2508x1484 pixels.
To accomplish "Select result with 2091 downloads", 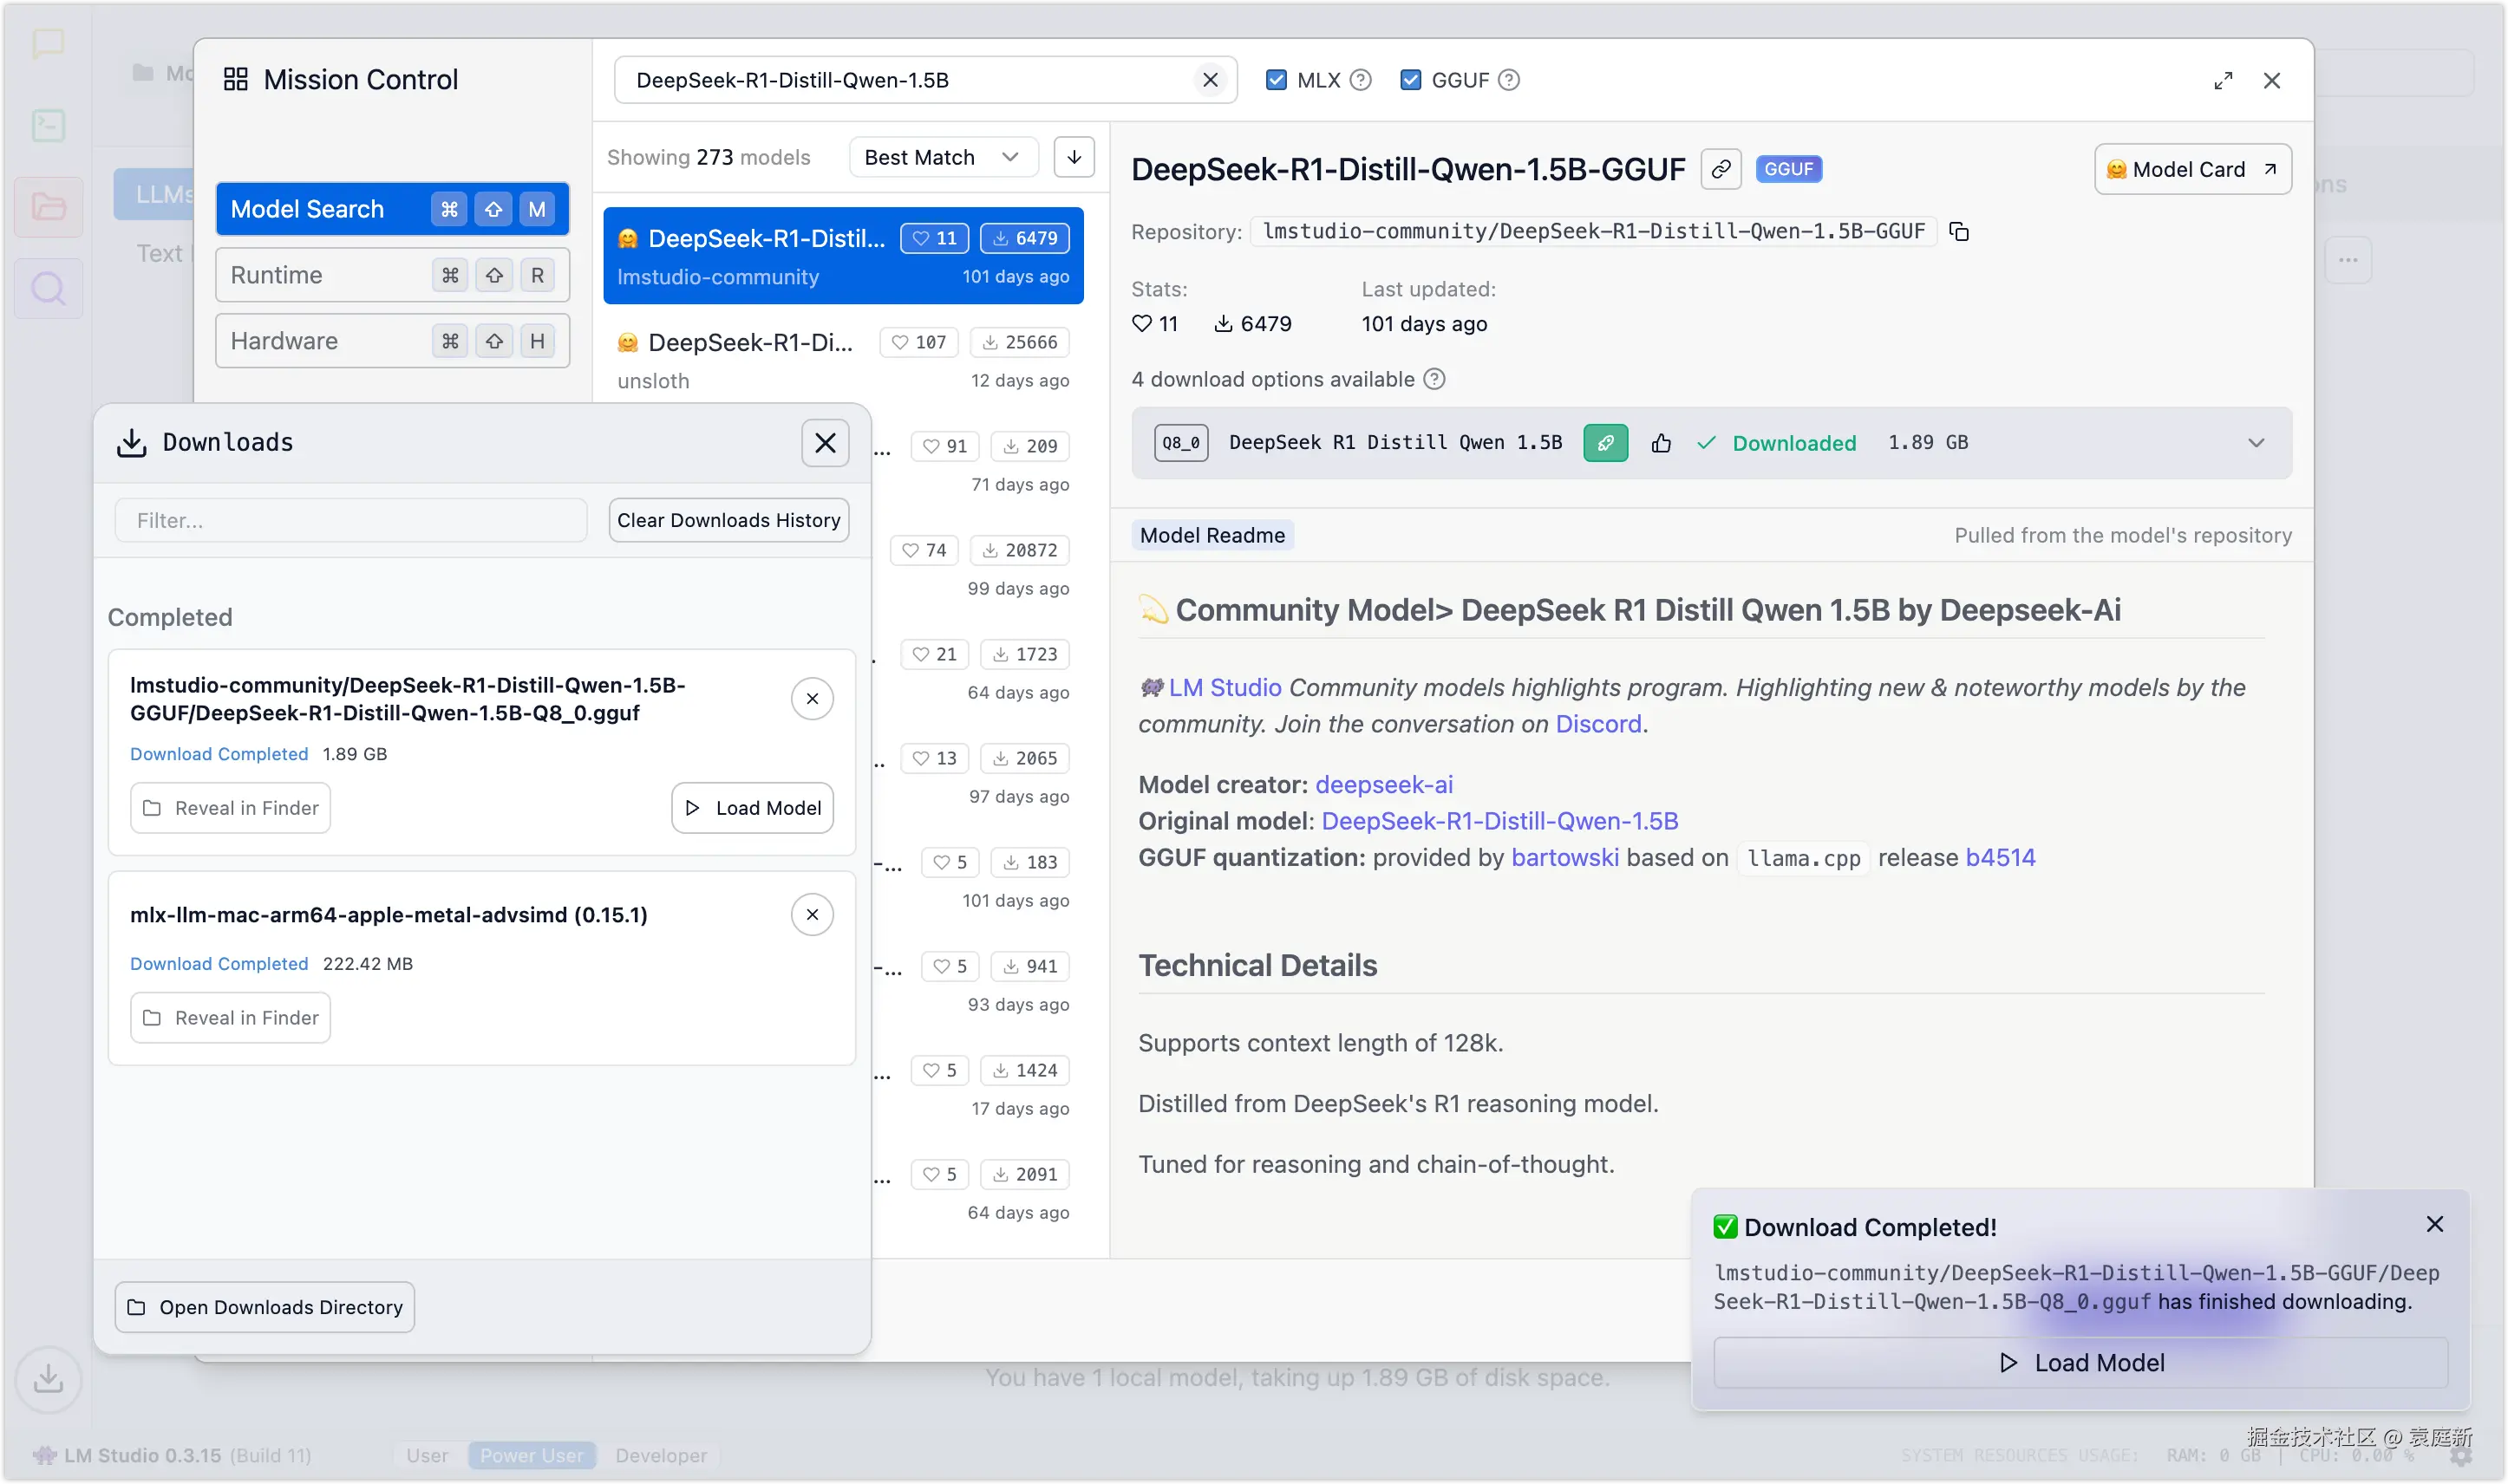I will coord(980,1192).
